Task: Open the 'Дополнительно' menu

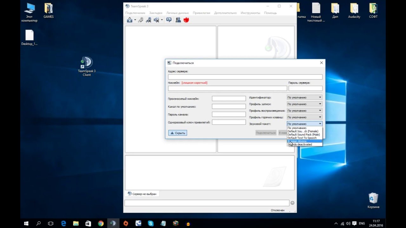Action: 226,13
